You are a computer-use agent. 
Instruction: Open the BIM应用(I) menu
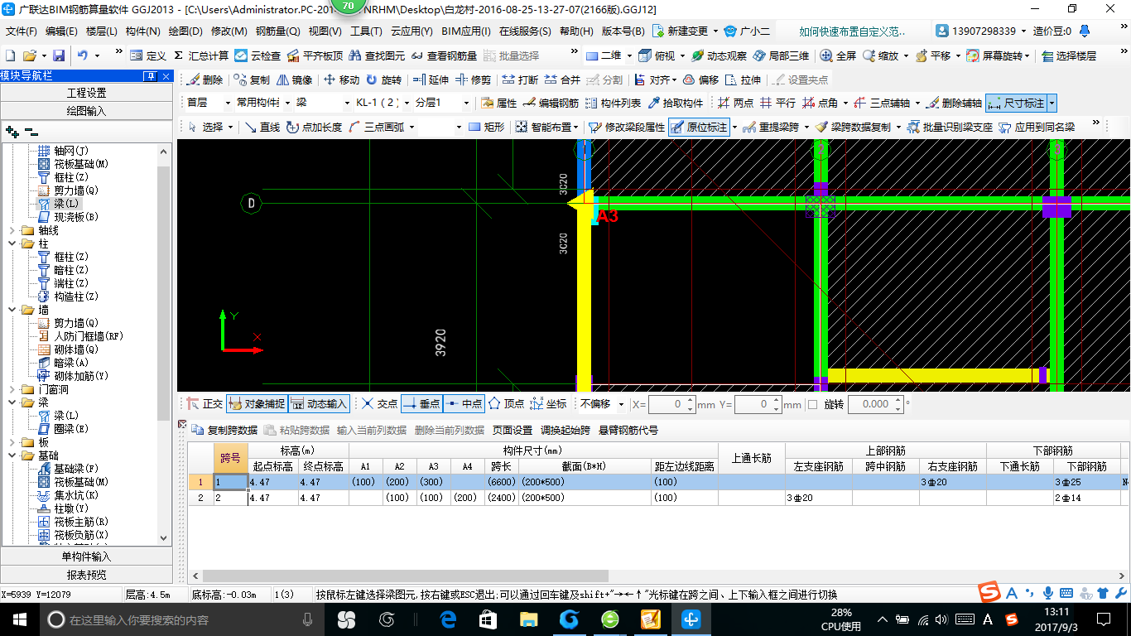466,31
